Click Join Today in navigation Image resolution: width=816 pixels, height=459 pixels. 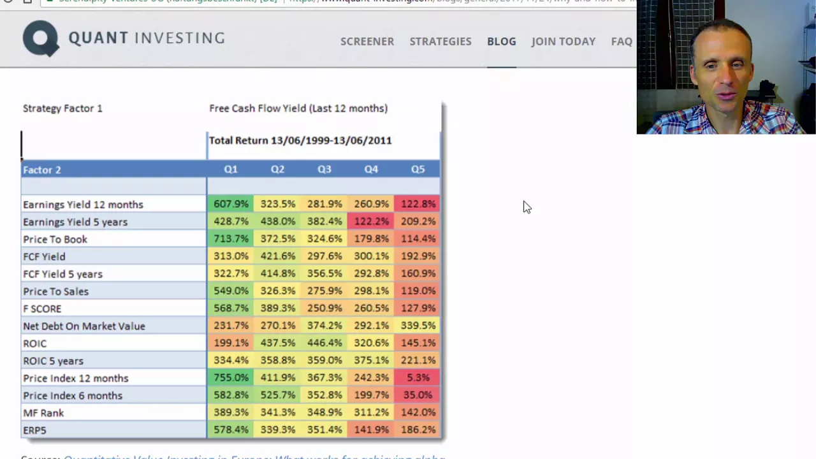click(x=564, y=41)
